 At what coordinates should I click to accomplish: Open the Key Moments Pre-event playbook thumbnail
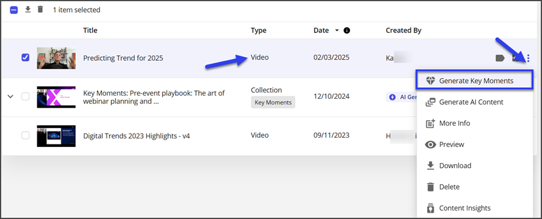(57, 97)
